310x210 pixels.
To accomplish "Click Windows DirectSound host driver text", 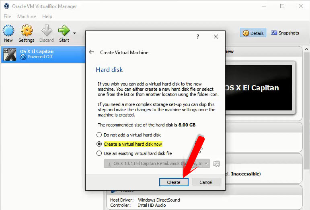I will [159, 200].
